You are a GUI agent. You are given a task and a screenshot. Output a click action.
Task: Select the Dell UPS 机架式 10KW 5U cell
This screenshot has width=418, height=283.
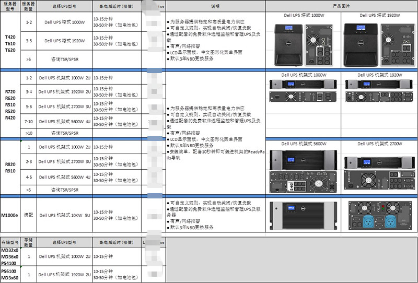(64, 215)
